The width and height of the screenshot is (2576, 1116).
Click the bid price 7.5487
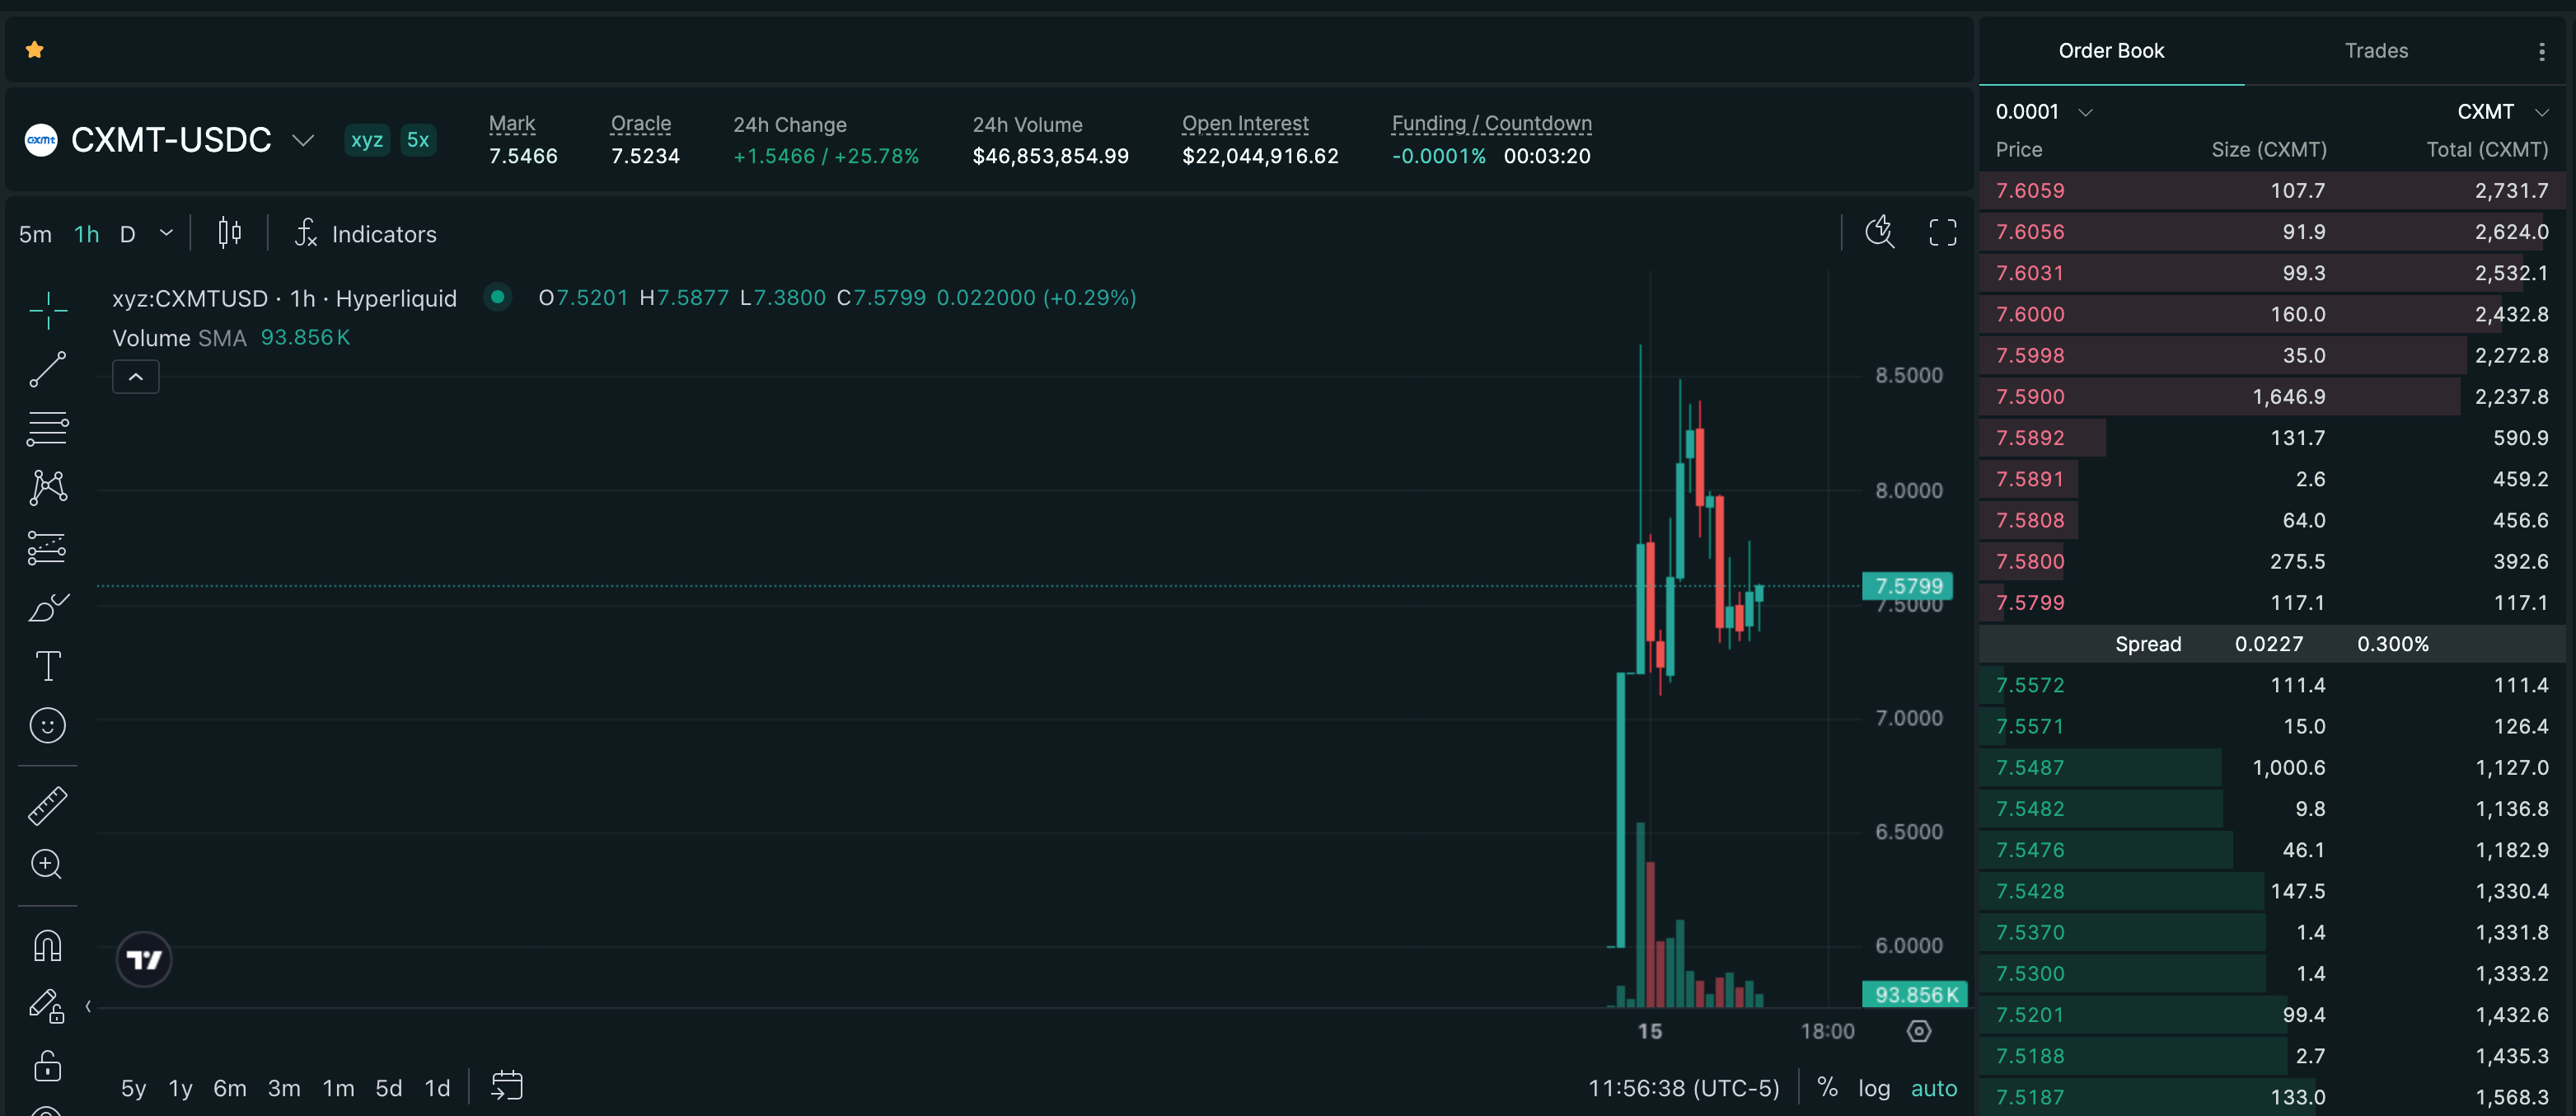pyautogui.click(x=2030, y=768)
